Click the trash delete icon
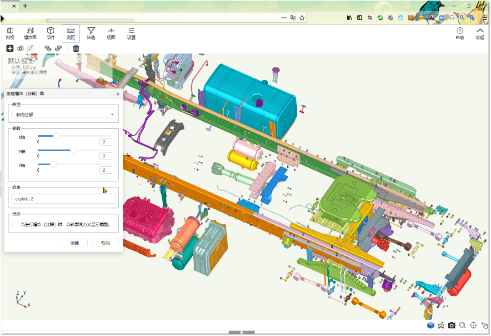The height and width of the screenshot is (336, 491). (76, 49)
